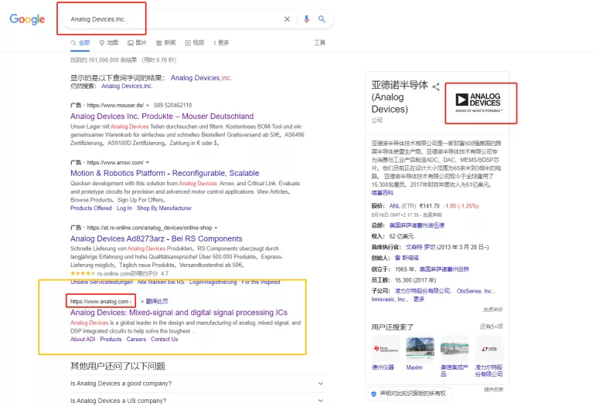Open the Shop By Manufacturer sitelink

[x=164, y=208]
